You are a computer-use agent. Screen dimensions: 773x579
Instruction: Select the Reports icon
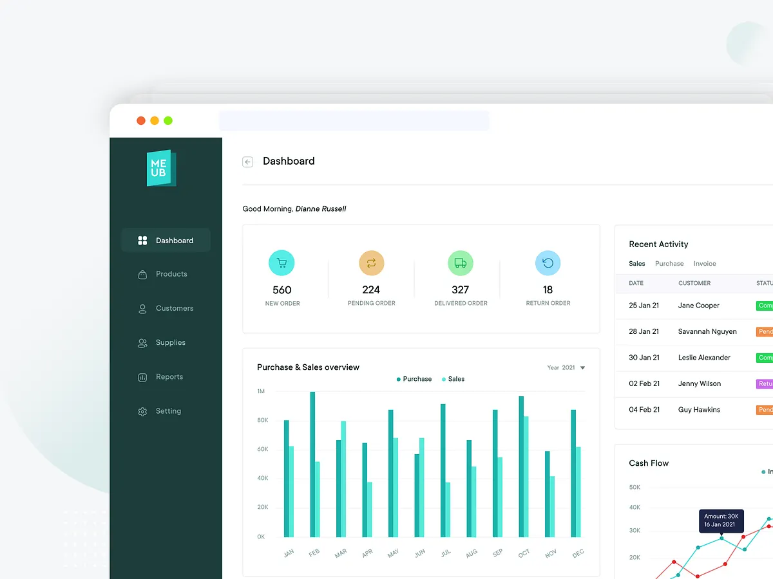pos(142,376)
